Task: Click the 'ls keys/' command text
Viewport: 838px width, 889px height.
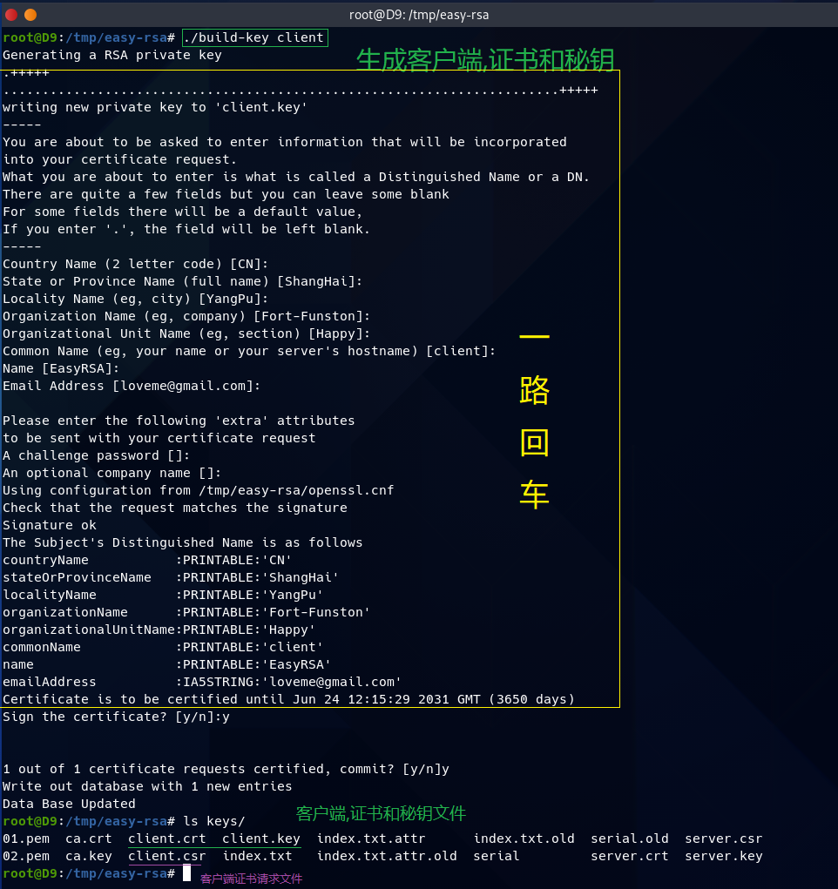Action: (213, 821)
